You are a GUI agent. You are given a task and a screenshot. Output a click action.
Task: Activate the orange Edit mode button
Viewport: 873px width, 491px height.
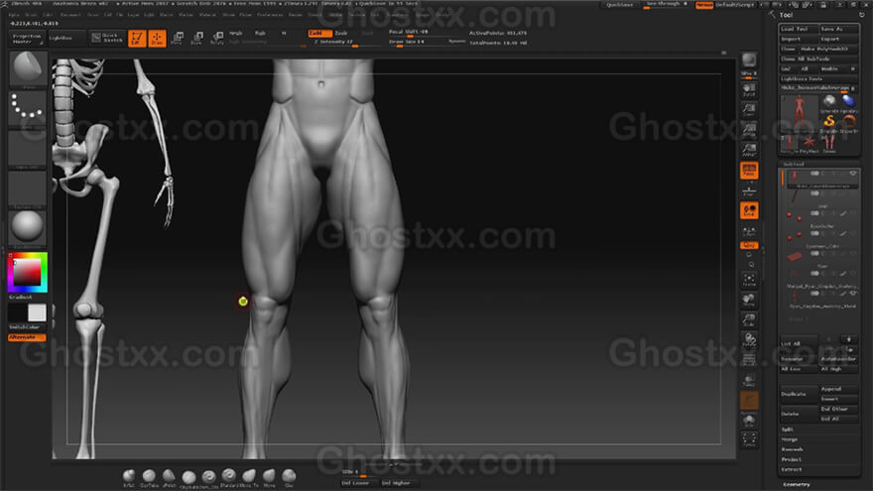click(x=137, y=38)
